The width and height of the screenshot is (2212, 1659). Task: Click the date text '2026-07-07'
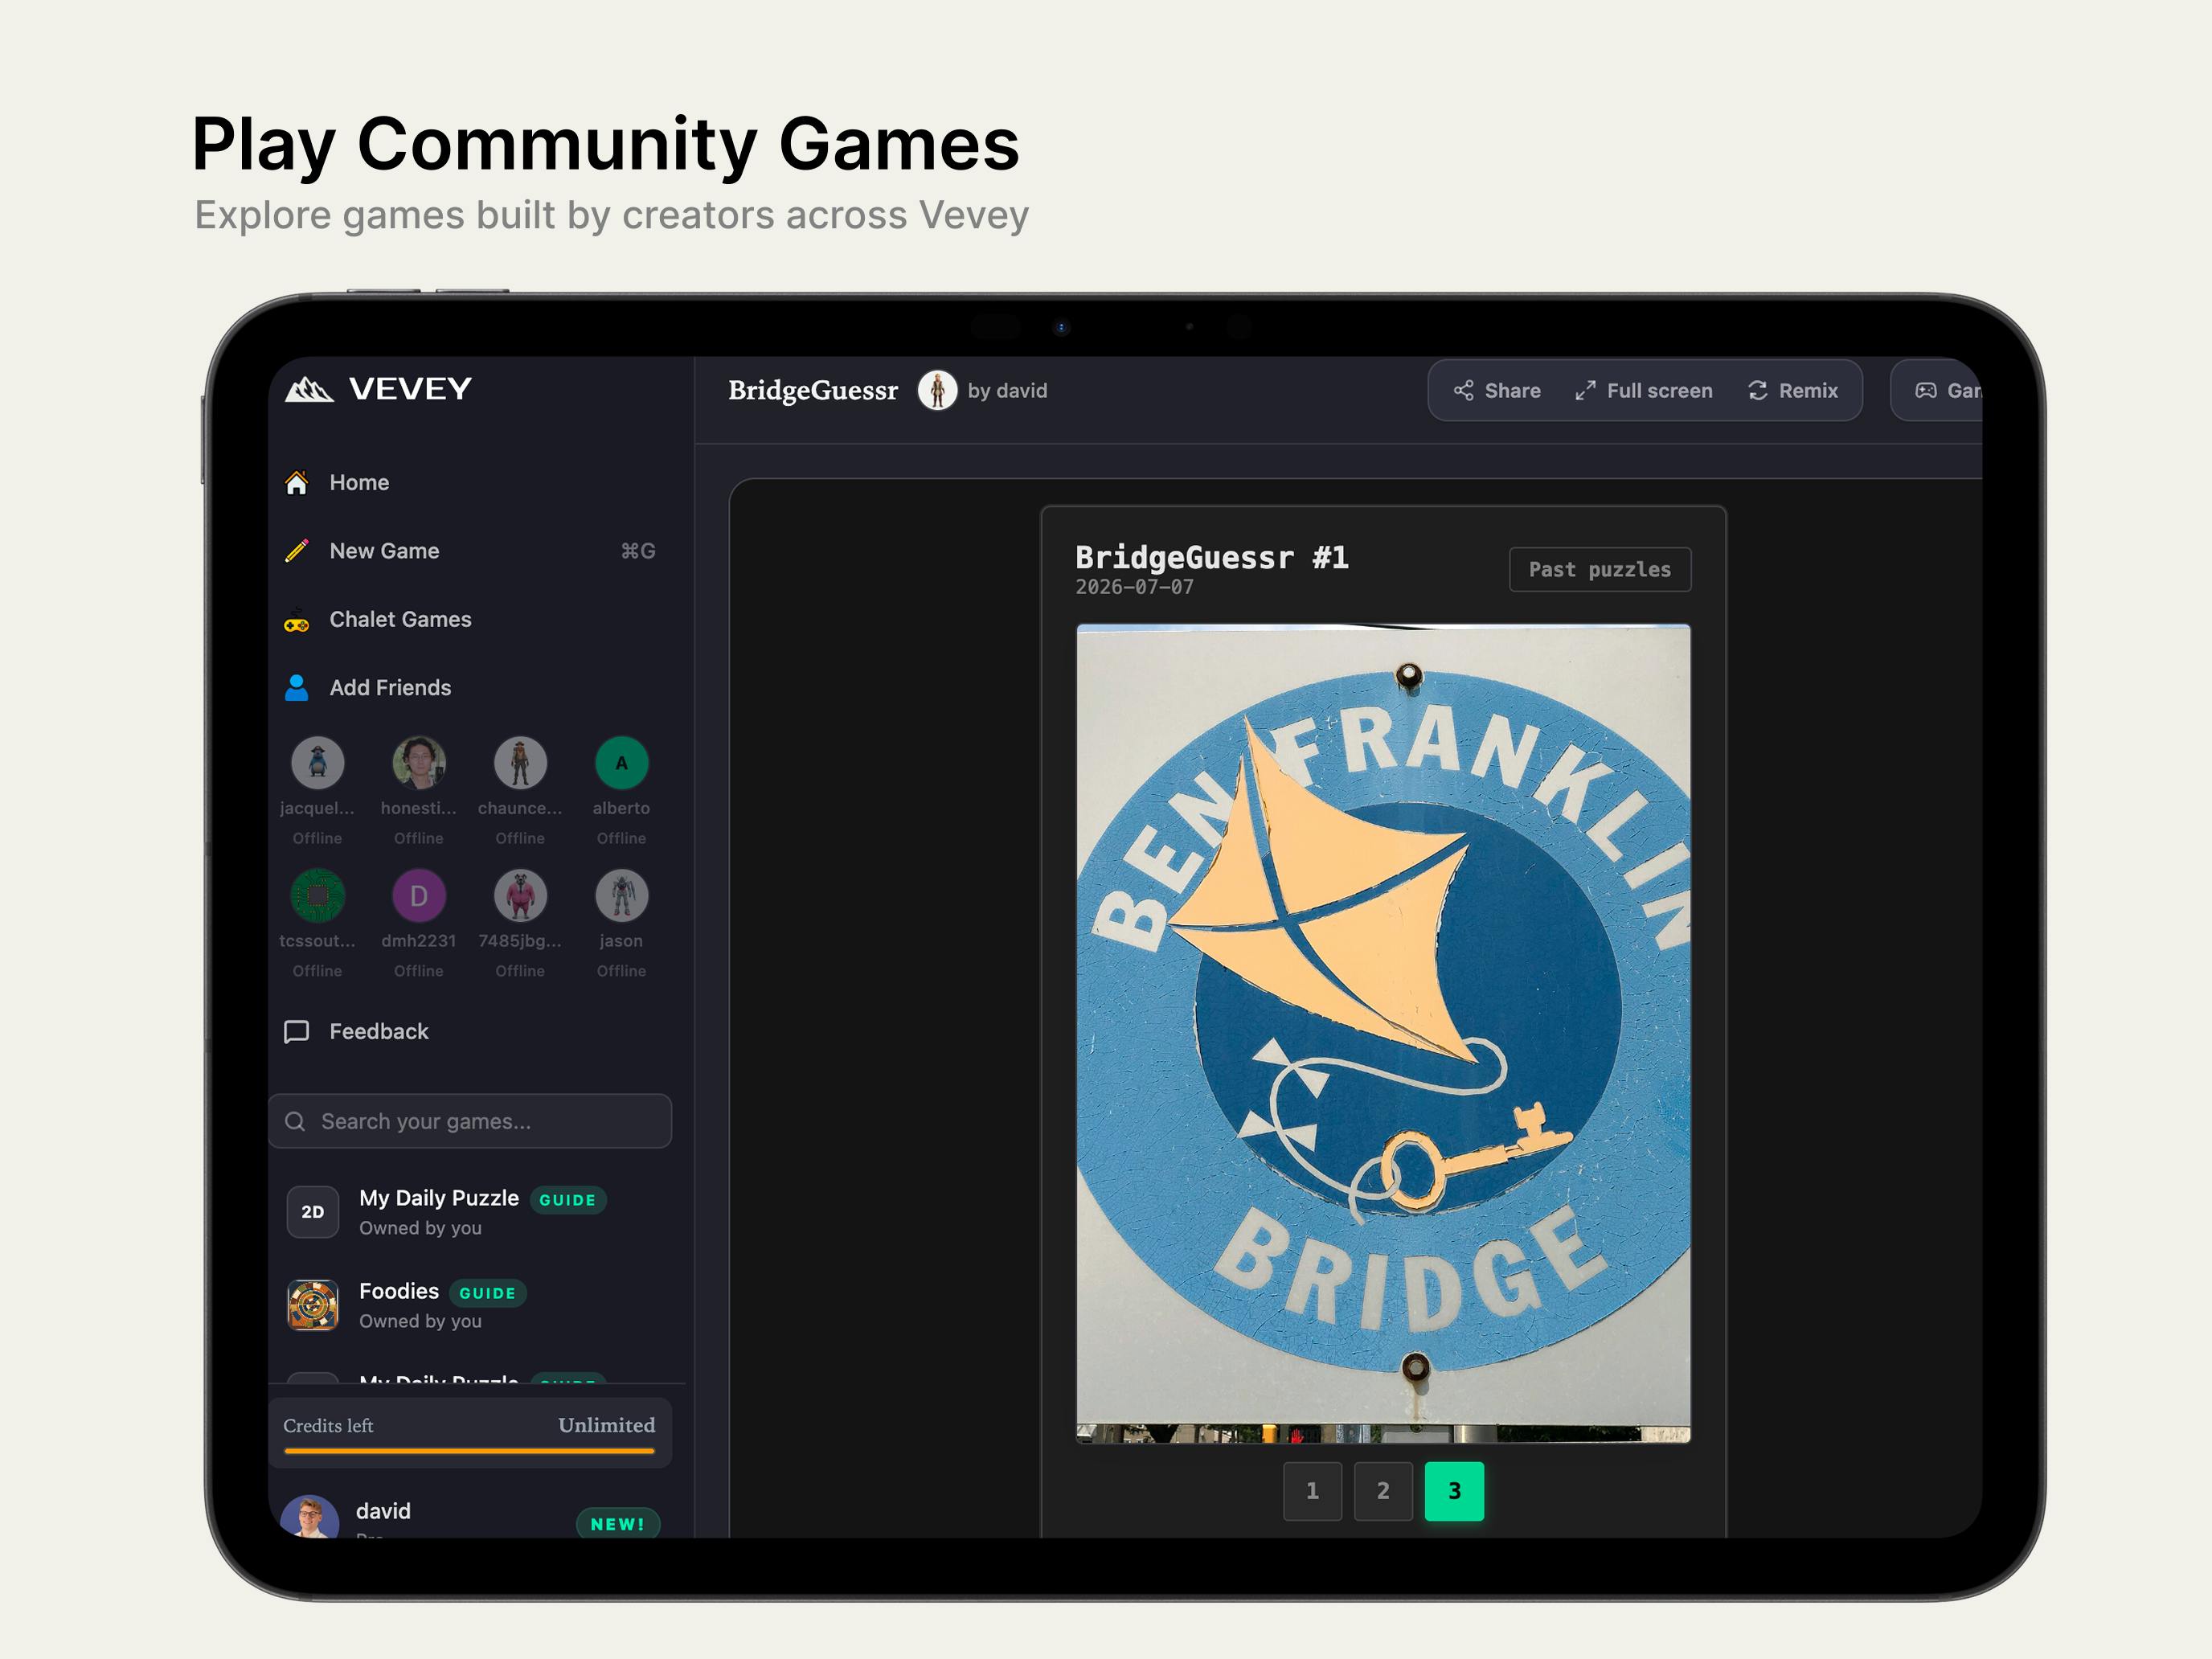[x=1135, y=588]
